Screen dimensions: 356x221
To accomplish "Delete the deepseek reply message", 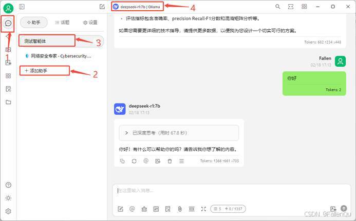I will 170,161.
